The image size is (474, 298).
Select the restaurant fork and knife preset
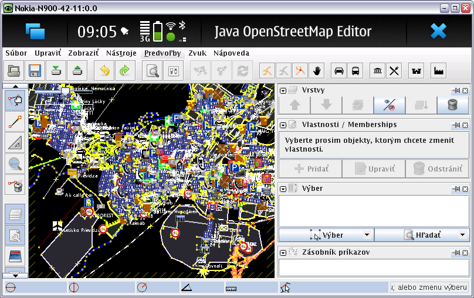[394, 71]
